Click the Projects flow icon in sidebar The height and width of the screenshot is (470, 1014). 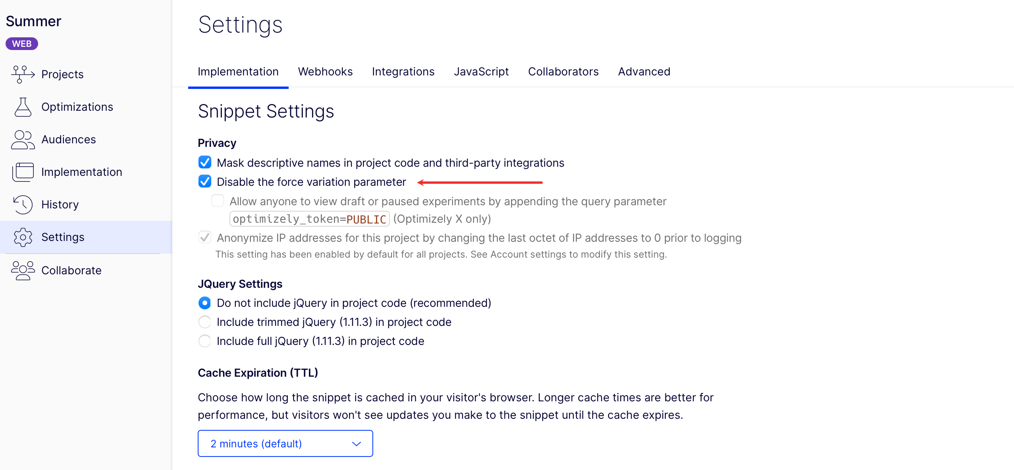[23, 74]
